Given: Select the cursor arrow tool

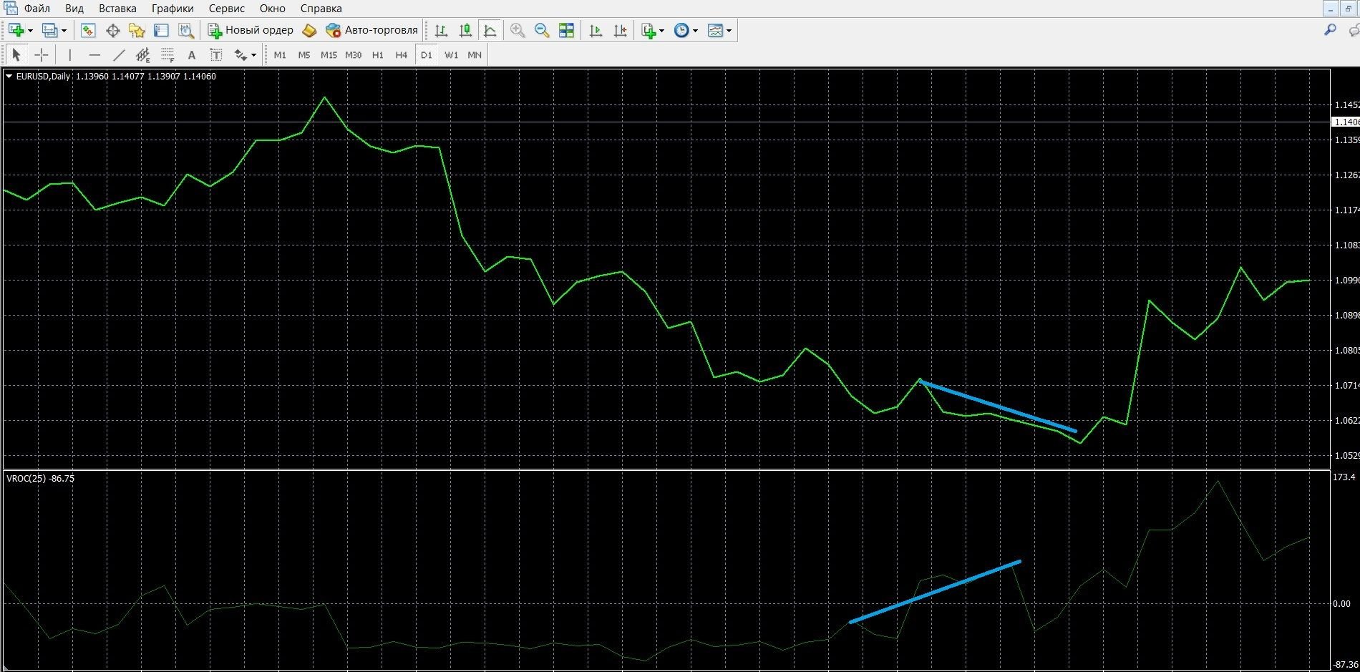Looking at the screenshot, I should (x=16, y=54).
